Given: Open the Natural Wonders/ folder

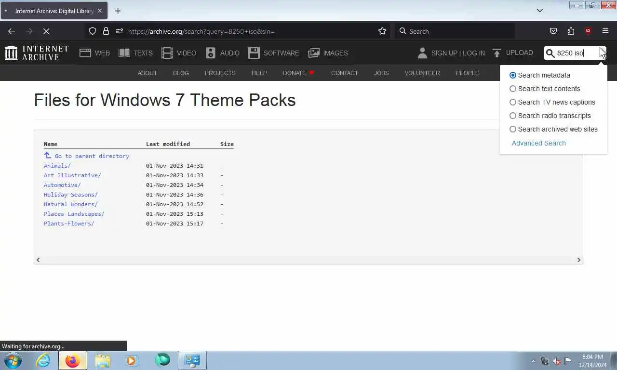Looking at the screenshot, I should (x=71, y=204).
